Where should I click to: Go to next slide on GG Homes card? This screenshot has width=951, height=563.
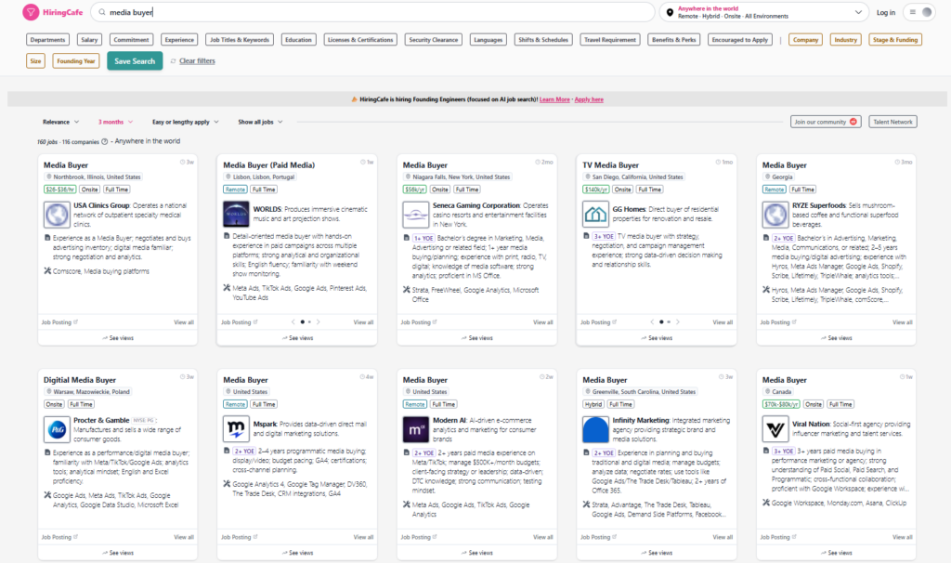[677, 322]
